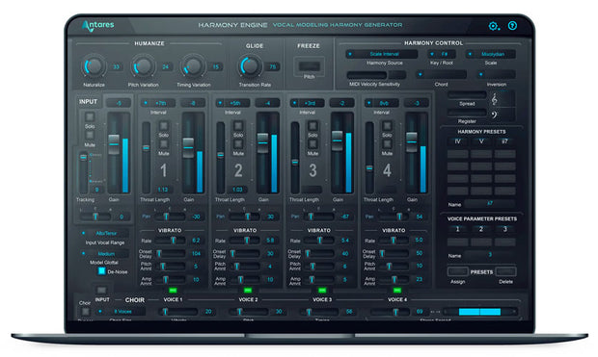This screenshot has height=357, width=598.
Task: Click the Spread slider
Action: tap(467, 94)
